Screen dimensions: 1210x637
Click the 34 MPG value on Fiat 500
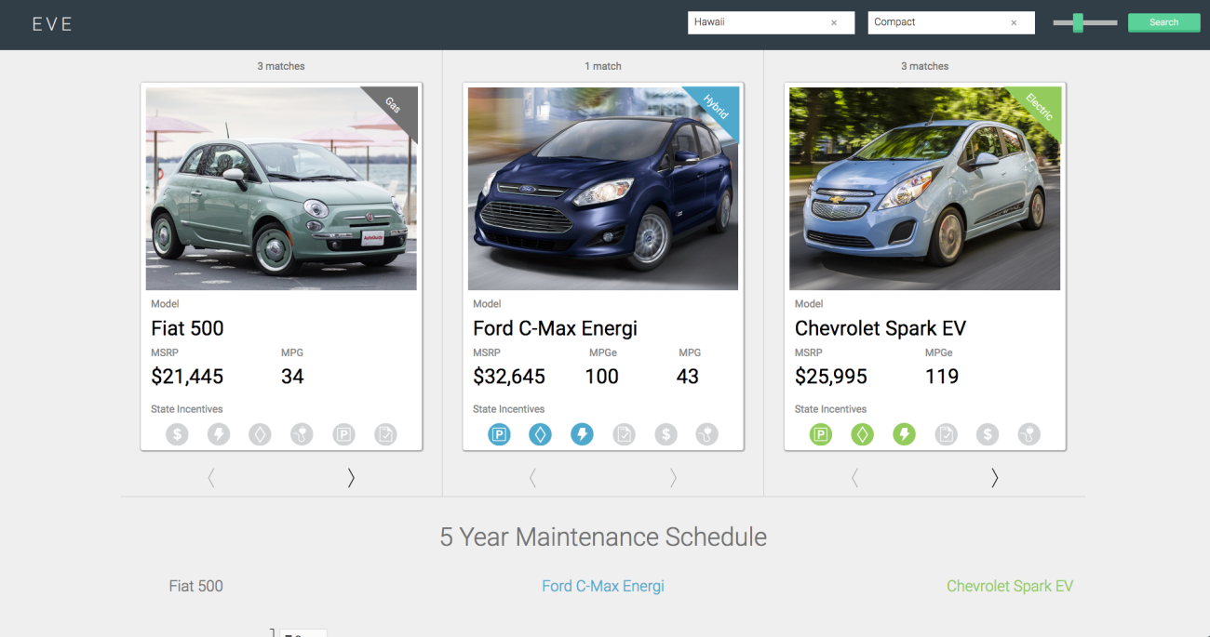[x=292, y=377]
